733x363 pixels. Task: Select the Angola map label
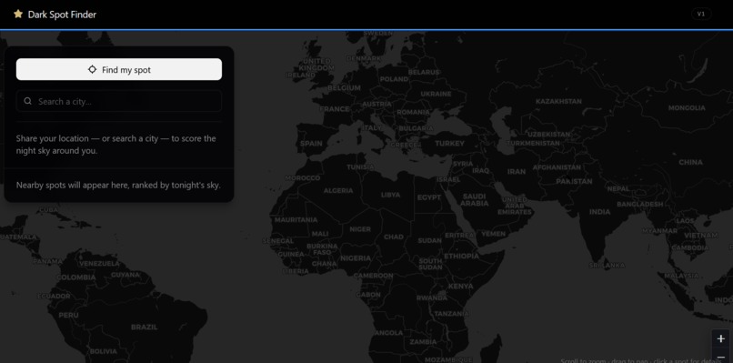tap(388, 333)
